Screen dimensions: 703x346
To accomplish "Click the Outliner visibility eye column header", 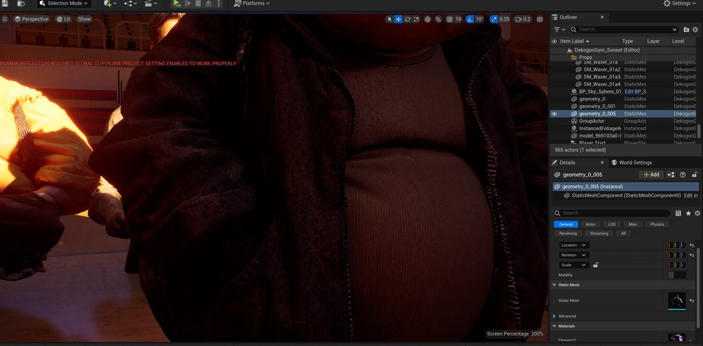I will [x=554, y=41].
